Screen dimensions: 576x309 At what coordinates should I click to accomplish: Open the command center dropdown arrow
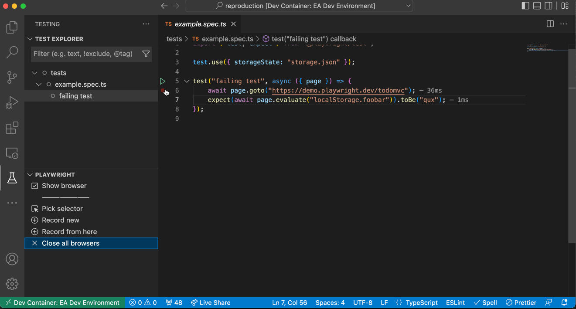click(409, 6)
